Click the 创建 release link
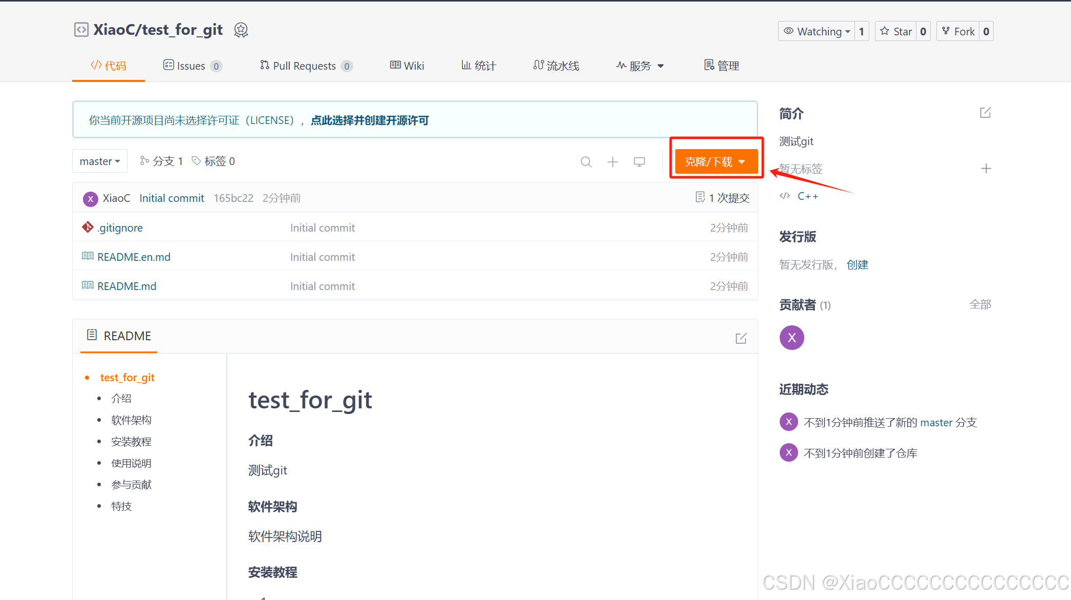The image size is (1071, 600). coord(858,265)
